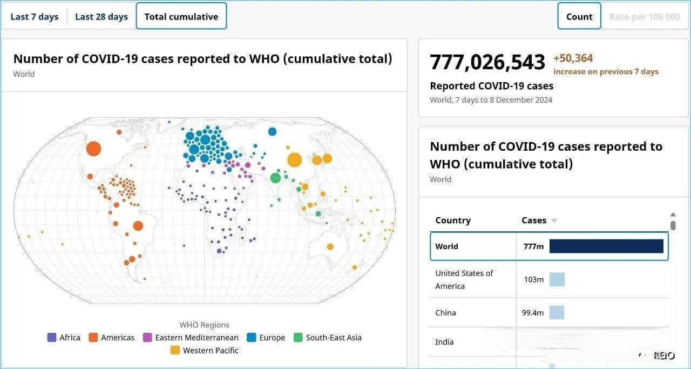
Task: Sort table by Cases arrow
Action: click(x=554, y=221)
